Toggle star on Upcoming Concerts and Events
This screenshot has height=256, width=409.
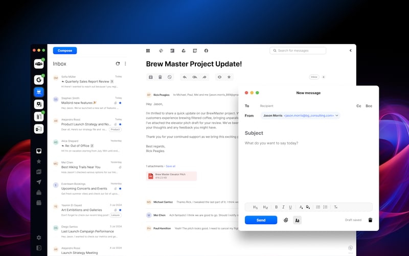coord(120,188)
